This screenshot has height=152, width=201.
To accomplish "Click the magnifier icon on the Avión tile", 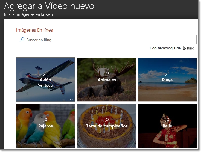I will click(45, 73).
